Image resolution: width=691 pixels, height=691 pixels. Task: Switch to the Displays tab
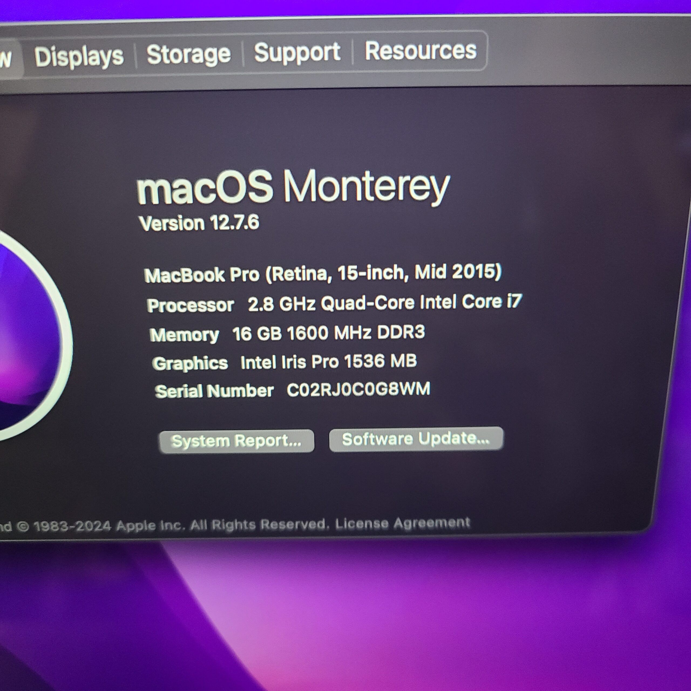pos(79,57)
